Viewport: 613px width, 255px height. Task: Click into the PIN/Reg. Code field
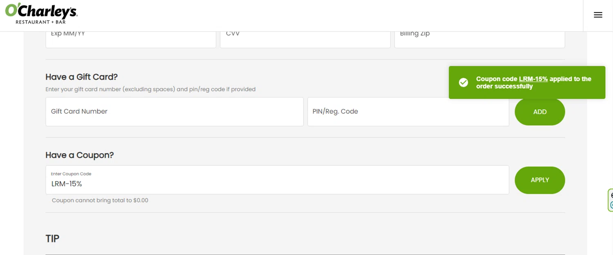(x=408, y=111)
